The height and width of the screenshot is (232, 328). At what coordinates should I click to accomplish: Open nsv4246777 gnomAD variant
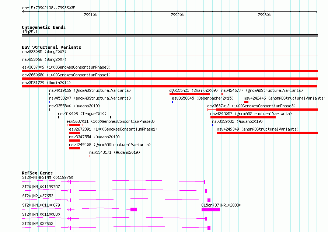coord(262,90)
